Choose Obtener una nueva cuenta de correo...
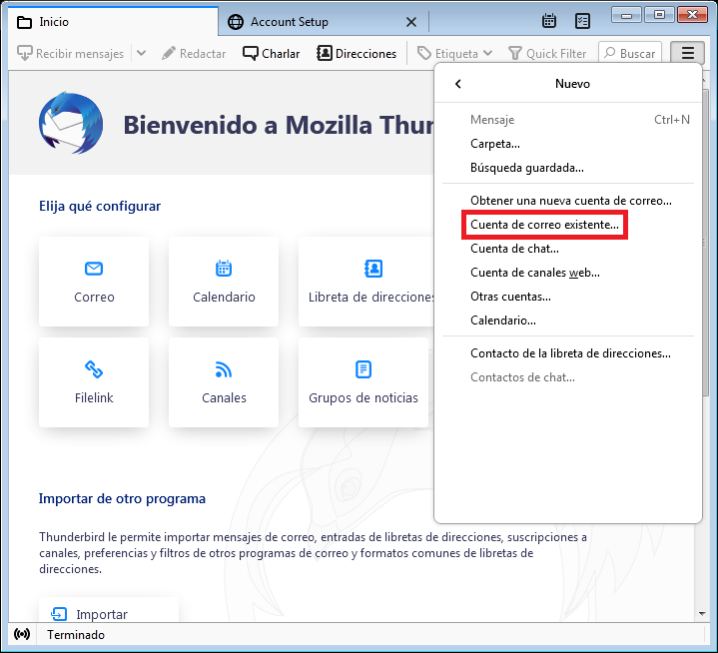718x653 pixels. (568, 201)
